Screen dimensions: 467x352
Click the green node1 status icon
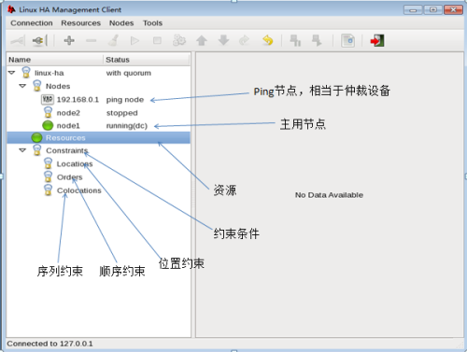click(x=48, y=125)
